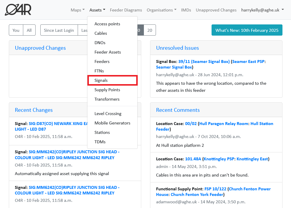Viewport: 291px width, 208px height.
Task: Open the IMDs nav link
Action: pos(186,10)
